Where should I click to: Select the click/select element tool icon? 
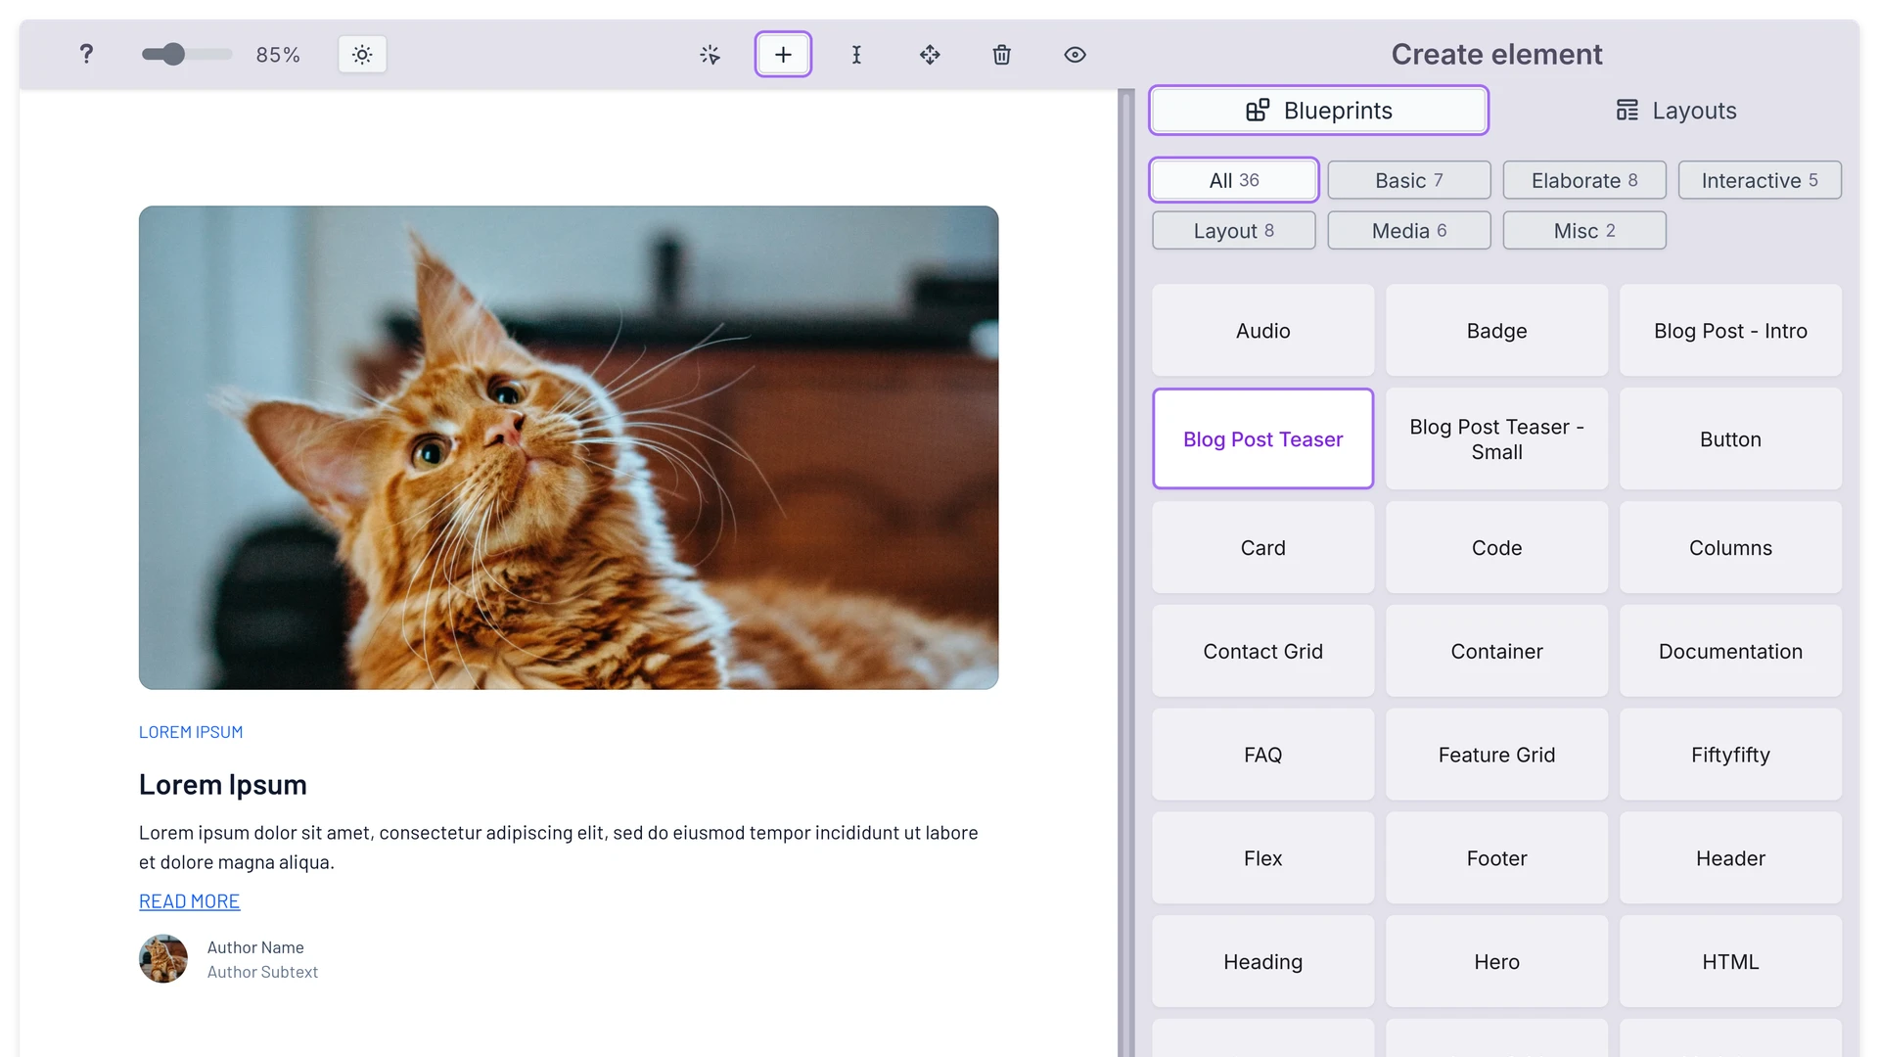710,55
